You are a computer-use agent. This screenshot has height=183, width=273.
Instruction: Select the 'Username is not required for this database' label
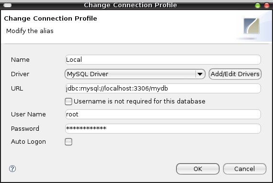click(x=139, y=102)
